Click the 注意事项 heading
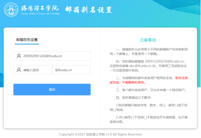This screenshot has width=201, height=138. [x=148, y=40]
